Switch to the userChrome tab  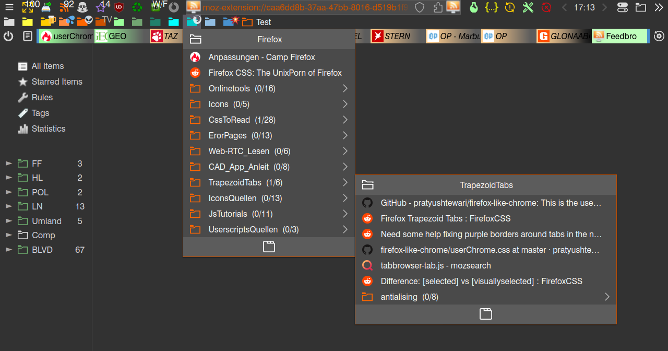(66, 36)
